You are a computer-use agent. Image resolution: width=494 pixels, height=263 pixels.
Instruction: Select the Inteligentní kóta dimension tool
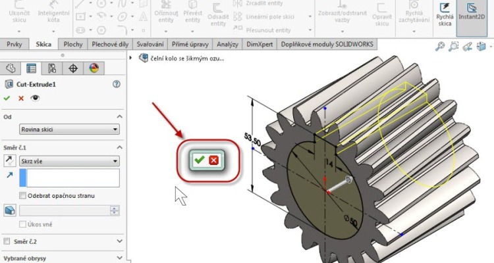coord(53,4)
